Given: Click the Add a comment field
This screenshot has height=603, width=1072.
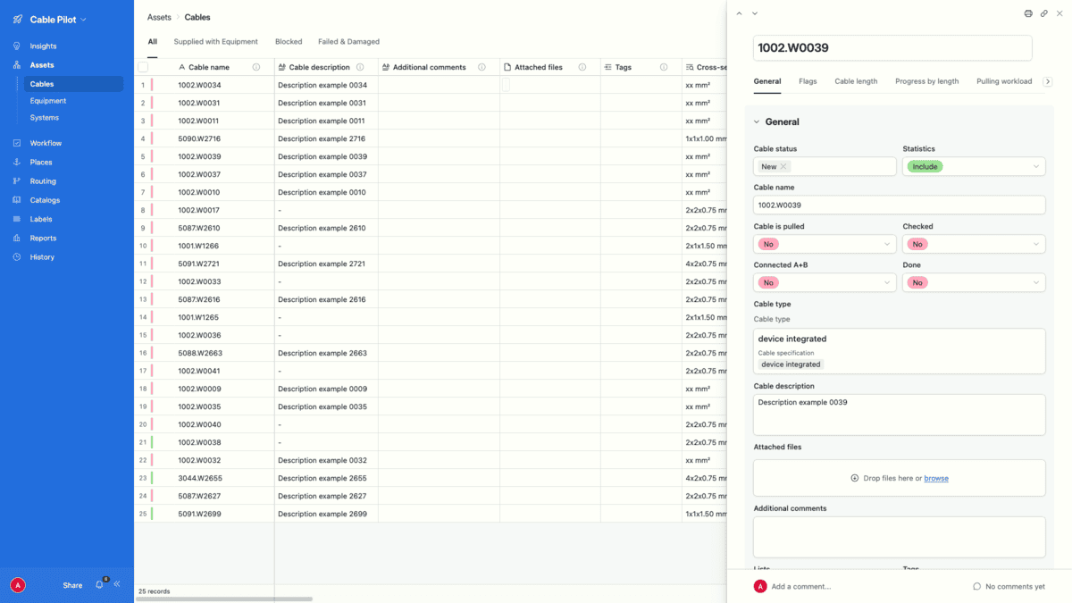Looking at the screenshot, I should pyautogui.click(x=800, y=586).
